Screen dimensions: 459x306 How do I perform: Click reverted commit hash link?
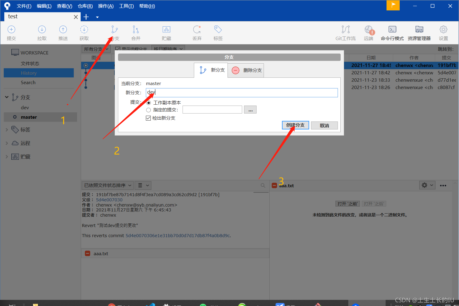tap(178, 236)
